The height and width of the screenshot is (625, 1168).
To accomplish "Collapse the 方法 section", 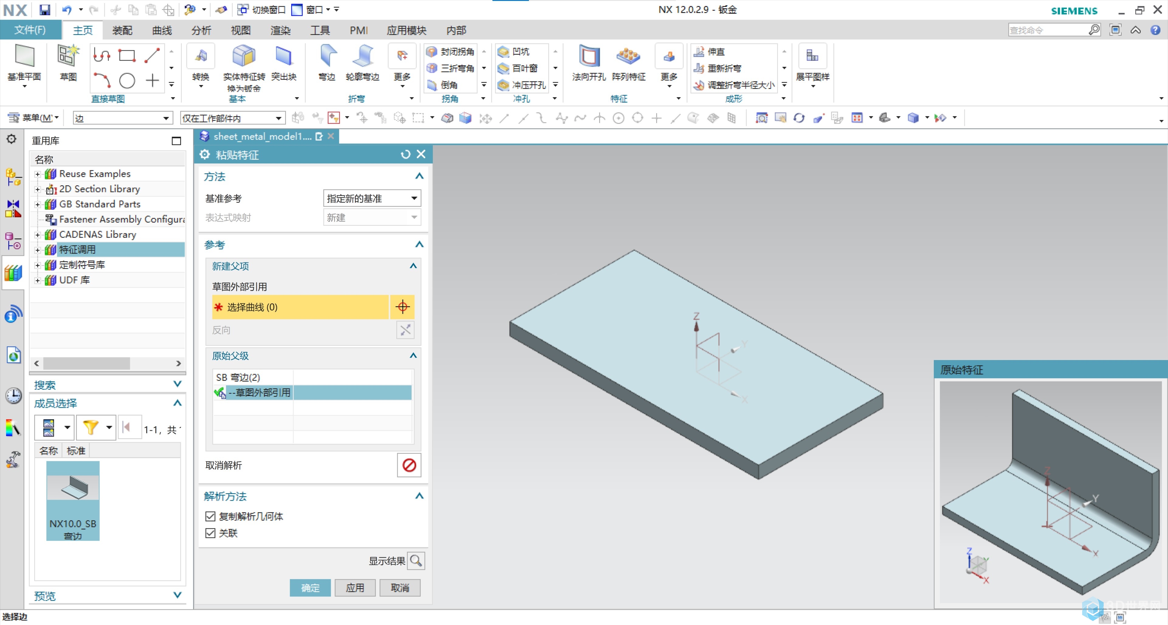I will (x=419, y=176).
